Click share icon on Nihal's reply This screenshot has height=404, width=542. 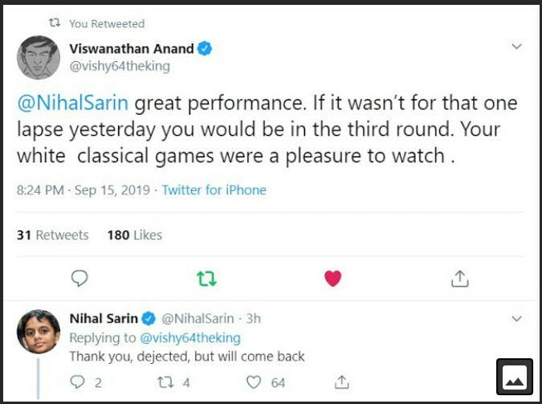[341, 382]
